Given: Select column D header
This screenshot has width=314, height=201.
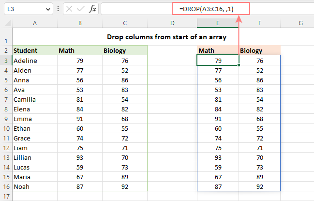Looking at the screenshot, I should pos(172,23).
